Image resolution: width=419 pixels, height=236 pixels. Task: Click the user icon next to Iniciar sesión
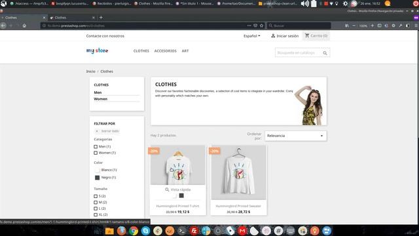pyautogui.click(x=273, y=35)
